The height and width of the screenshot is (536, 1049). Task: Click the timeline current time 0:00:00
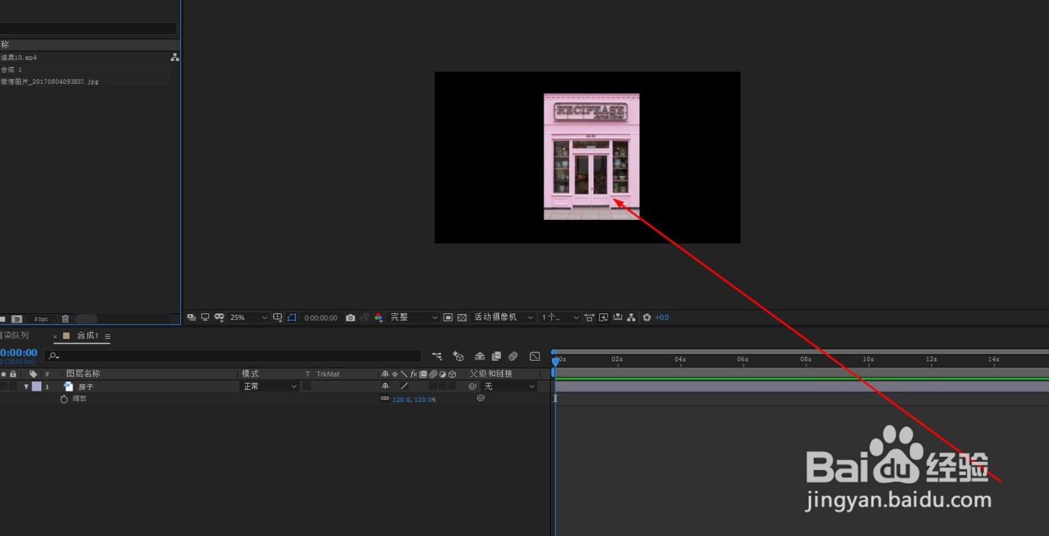19,353
